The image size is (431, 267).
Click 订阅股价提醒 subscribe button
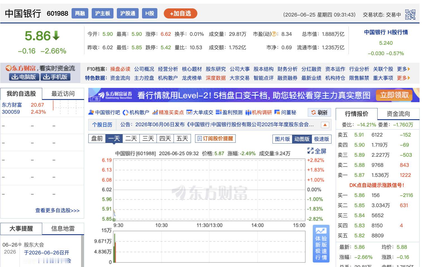click(x=215, y=139)
